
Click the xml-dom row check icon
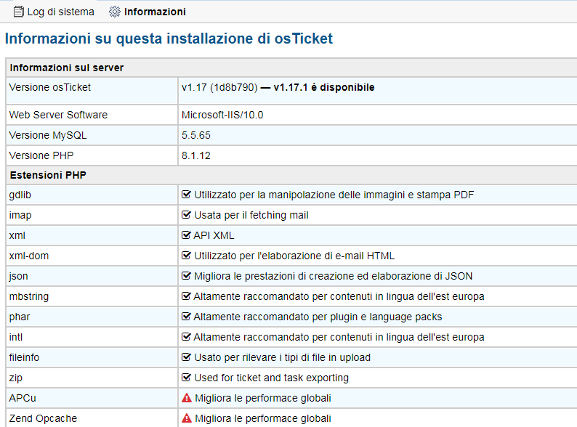(x=187, y=256)
